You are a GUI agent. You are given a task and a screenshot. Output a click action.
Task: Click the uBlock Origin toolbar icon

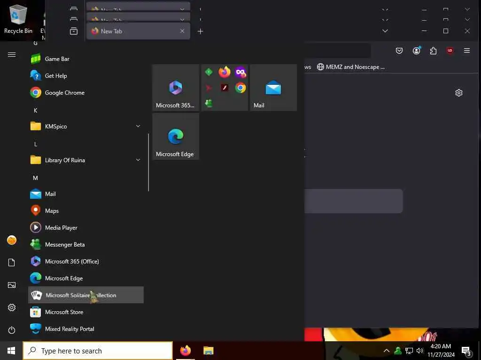tap(450, 51)
